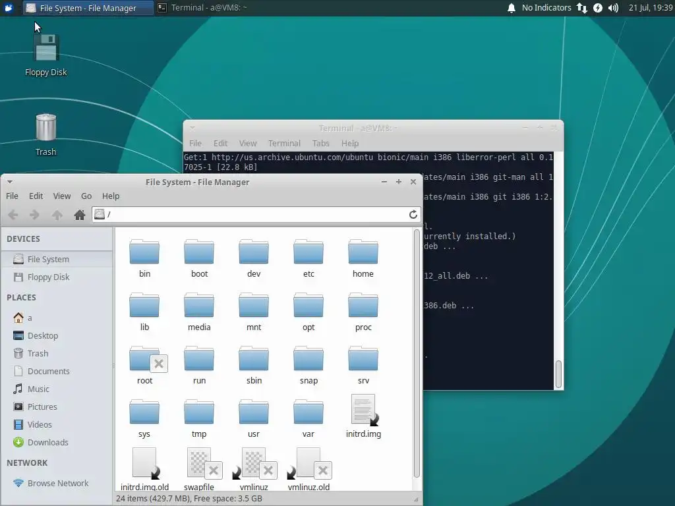Image resolution: width=675 pixels, height=506 pixels.
Task: Select the media folder
Action: point(199,312)
